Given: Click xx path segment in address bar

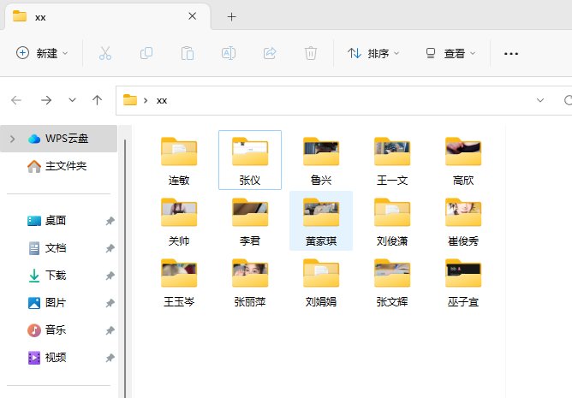Looking at the screenshot, I should click(162, 100).
